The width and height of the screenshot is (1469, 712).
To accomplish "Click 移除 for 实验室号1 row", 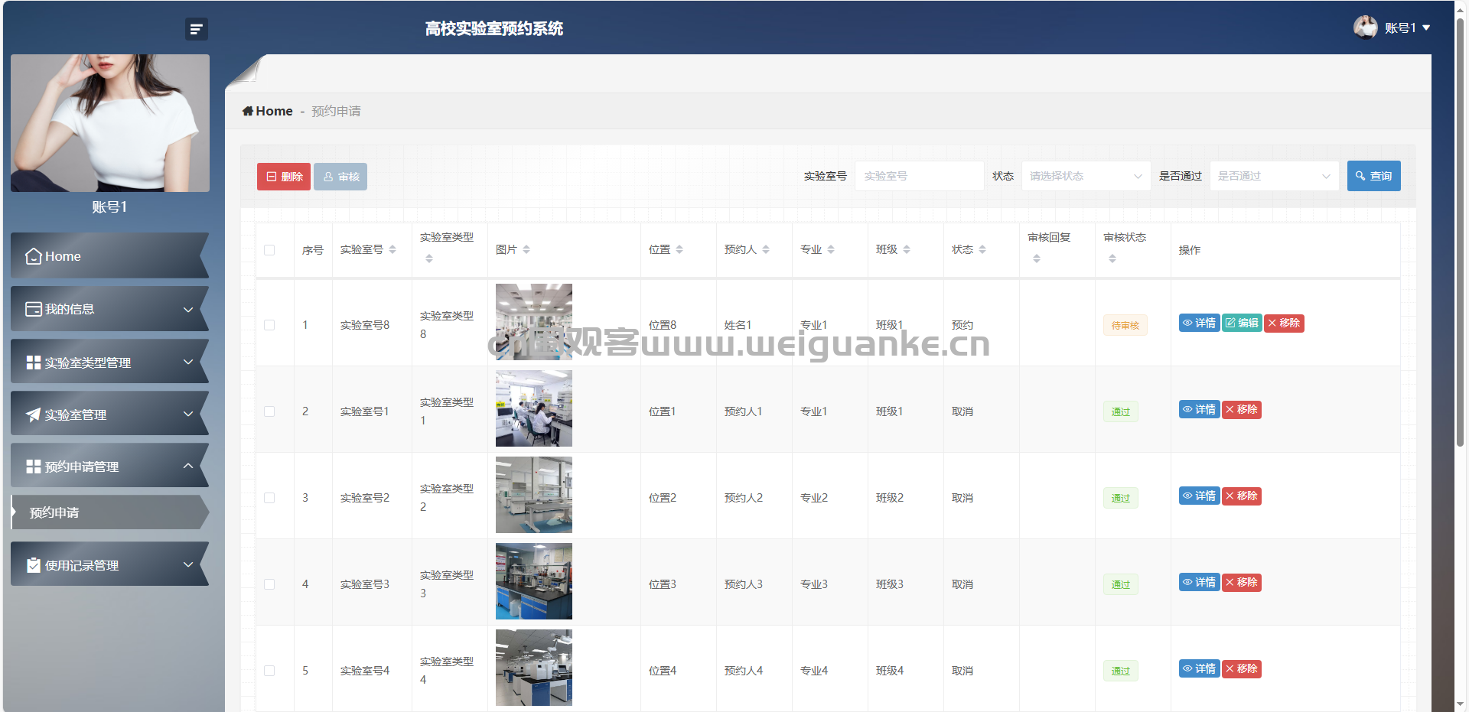I will pyautogui.click(x=1242, y=409).
